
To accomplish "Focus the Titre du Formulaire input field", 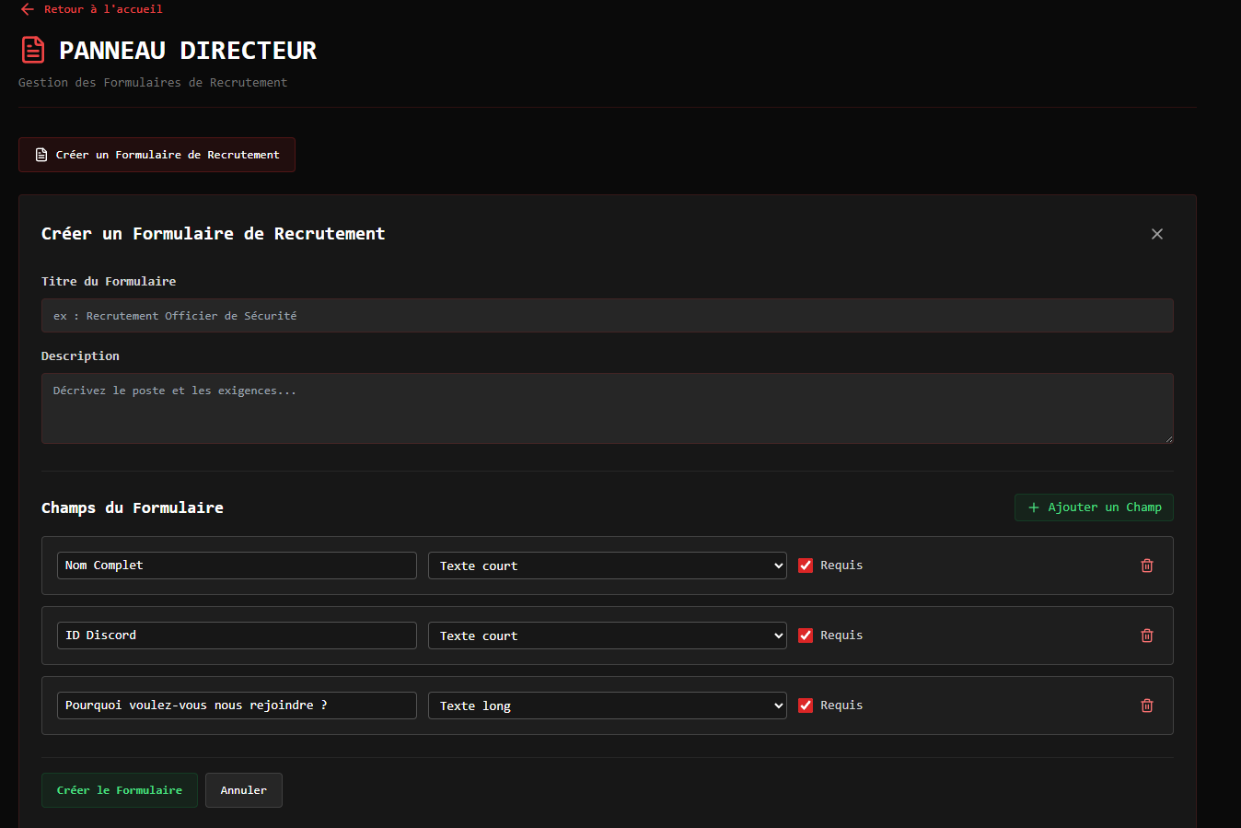I will tap(607, 316).
